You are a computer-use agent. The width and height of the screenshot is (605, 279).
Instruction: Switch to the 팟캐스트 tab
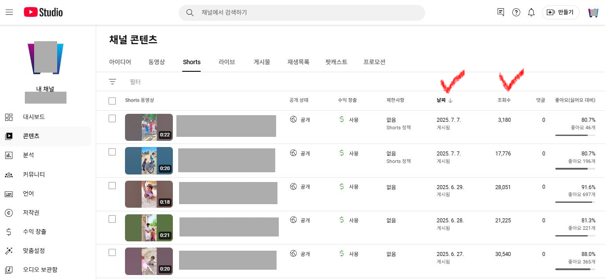tap(336, 62)
